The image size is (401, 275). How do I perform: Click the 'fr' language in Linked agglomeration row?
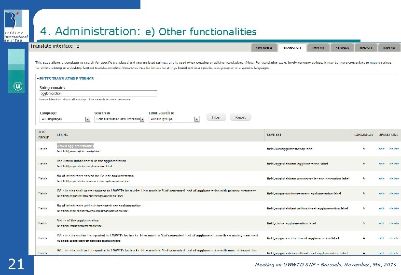tap(364, 149)
